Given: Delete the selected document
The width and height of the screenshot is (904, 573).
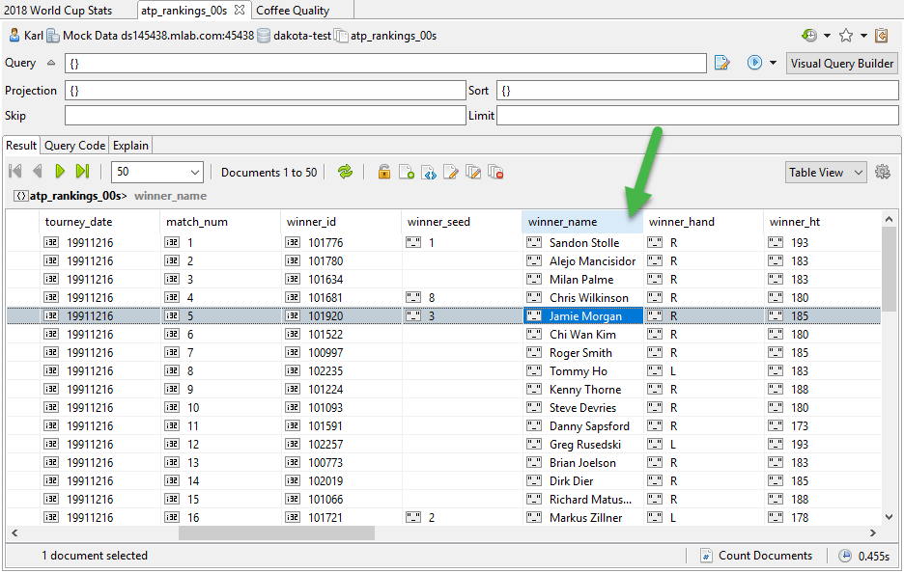Looking at the screenshot, I should click(x=495, y=172).
